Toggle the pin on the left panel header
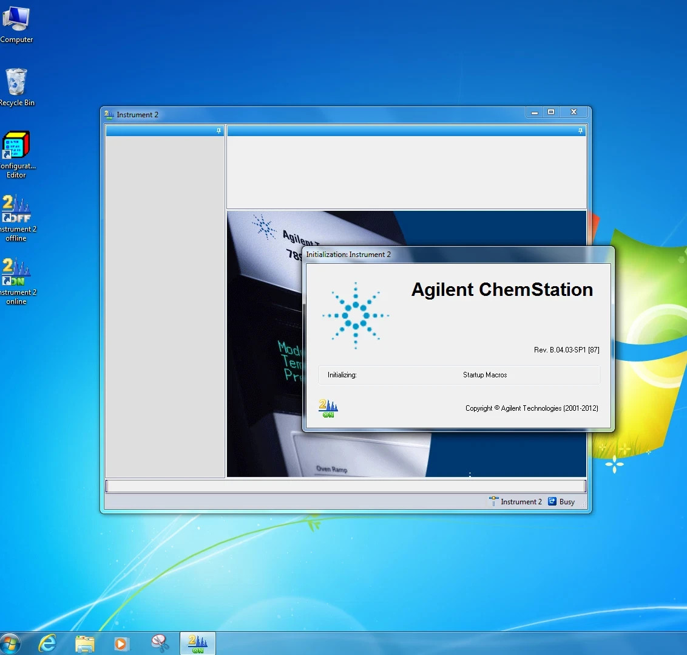 click(x=218, y=131)
